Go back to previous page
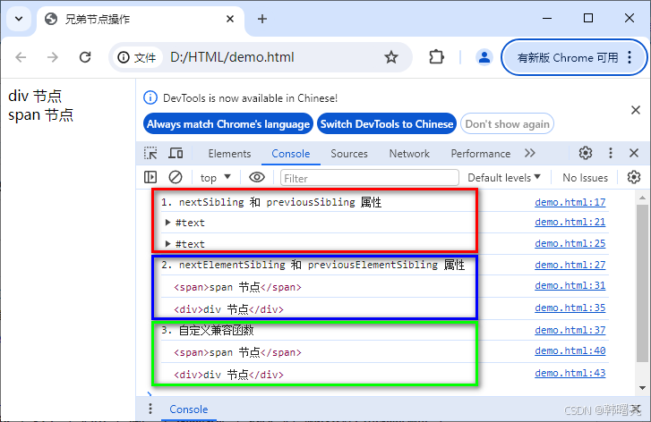The image size is (651, 422). pos(21,57)
